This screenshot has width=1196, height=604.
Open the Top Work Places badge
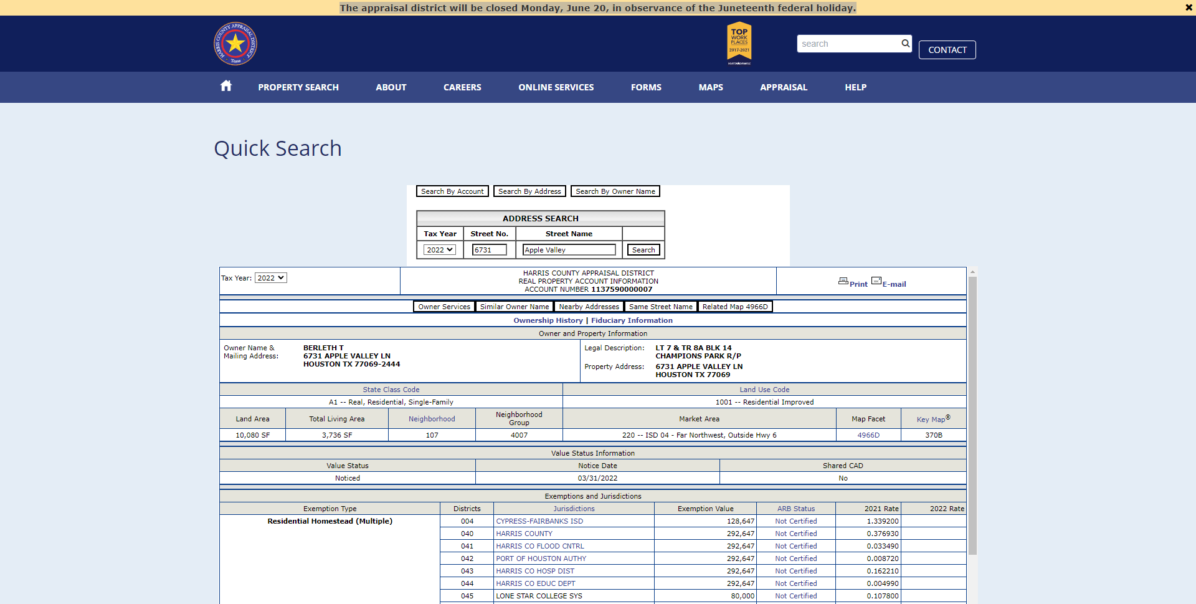739,43
